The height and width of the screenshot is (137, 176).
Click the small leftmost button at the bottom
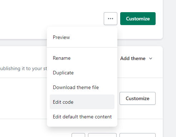78,135
